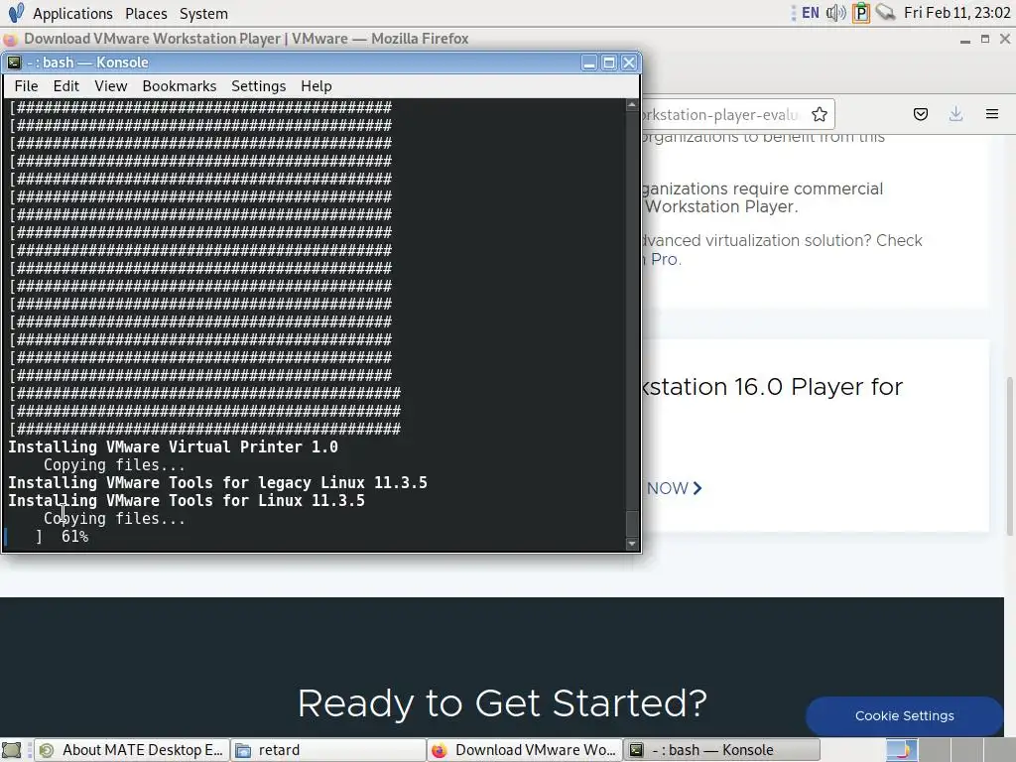The width and height of the screenshot is (1016, 762).
Task: Click the Pro link on VMware page
Action: pyautogui.click(x=666, y=259)
